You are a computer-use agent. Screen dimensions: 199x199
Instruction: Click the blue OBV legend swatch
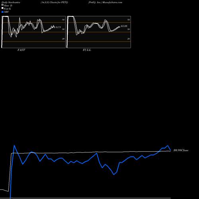2,12
